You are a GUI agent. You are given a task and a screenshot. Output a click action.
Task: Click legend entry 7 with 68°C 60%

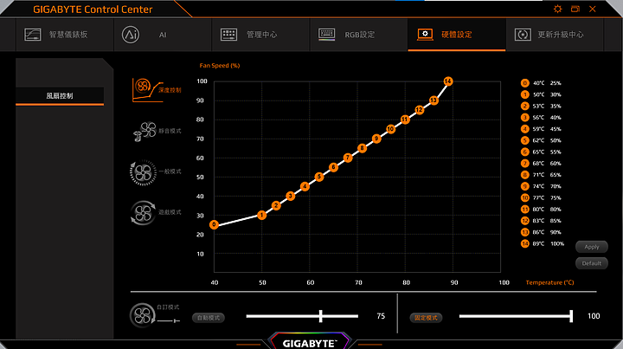coord(541,164)
